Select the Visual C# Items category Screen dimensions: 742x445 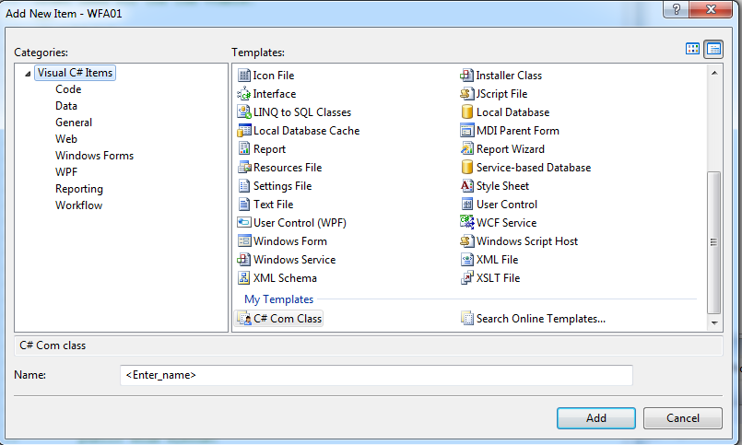(75, 73)
